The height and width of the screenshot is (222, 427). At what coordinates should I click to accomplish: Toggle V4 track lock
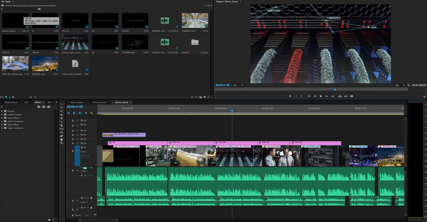point(73,135)
